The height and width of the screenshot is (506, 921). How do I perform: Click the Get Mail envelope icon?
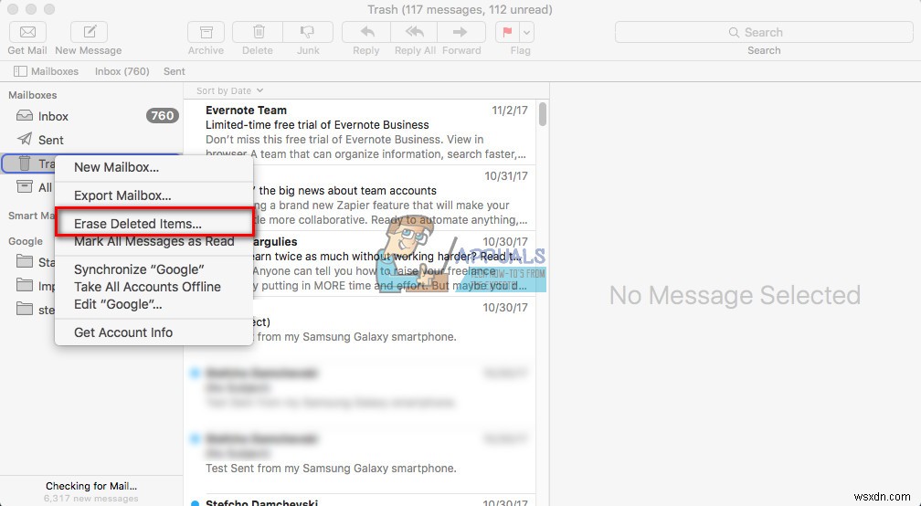tap(27, 32)
